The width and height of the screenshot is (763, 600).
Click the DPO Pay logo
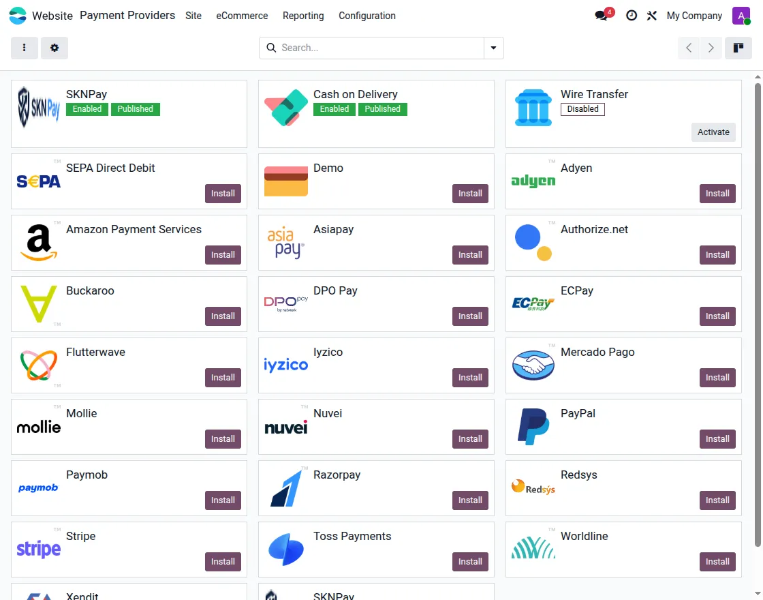(286, 304)
